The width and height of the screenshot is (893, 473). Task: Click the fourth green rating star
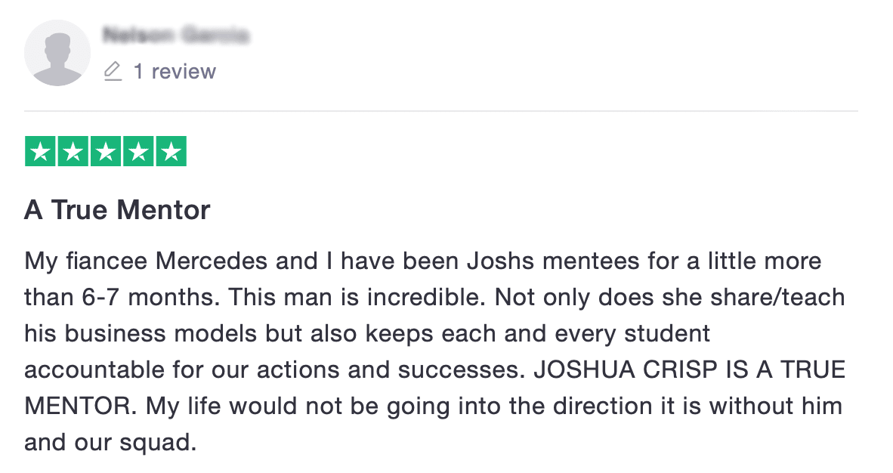click(x=138, y=151)
